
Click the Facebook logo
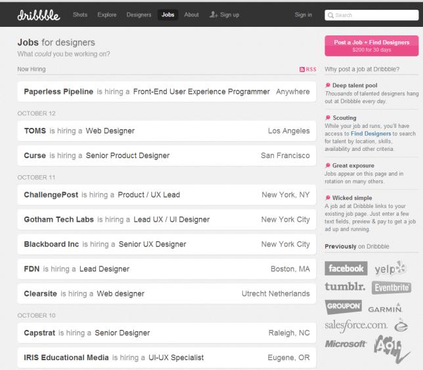tap(346, 268)
